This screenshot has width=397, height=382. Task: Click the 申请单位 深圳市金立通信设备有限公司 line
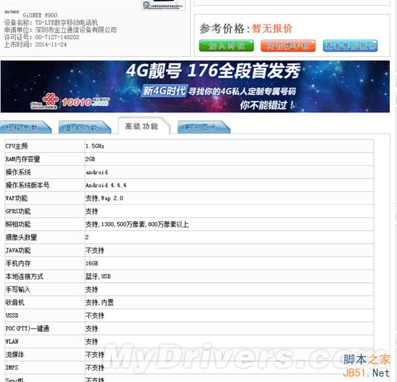tap(60, 30)
